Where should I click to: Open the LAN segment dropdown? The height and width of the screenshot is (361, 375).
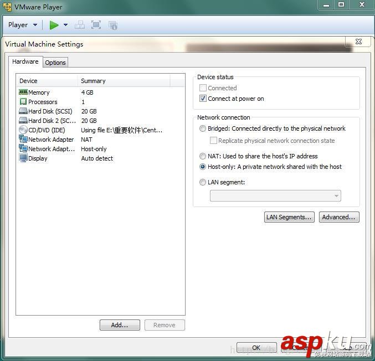pos(275,196)
